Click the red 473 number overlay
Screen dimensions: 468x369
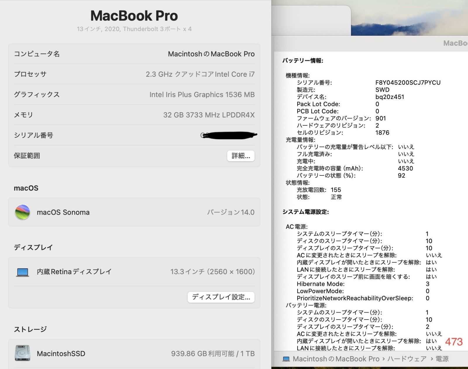[454, 342]
